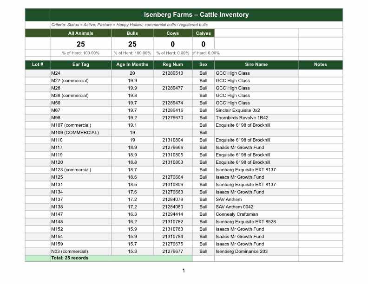Select the Age In Months column header
368x284 pixels.
click(x=132, y=65)
